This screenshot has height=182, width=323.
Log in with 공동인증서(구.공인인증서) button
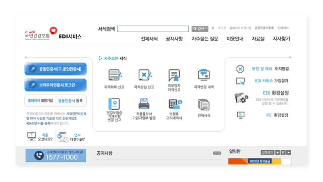(x=56, y=69)
